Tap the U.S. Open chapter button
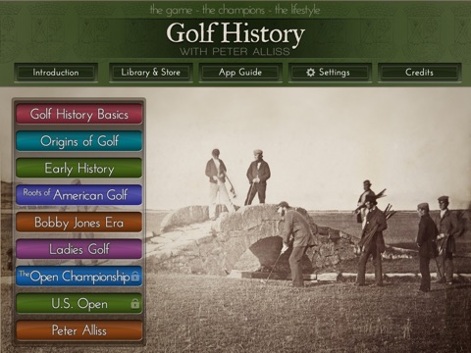This screenshot has height=353, width=471. tap(78, 303)
